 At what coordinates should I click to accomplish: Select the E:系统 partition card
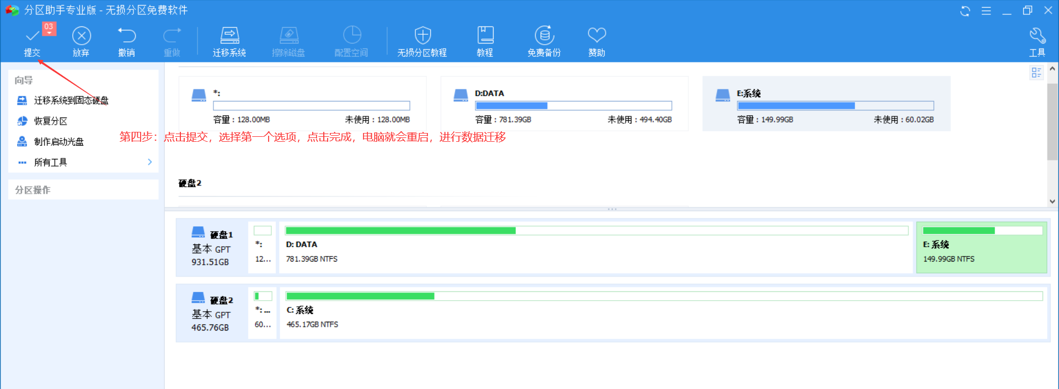[826, 104]
